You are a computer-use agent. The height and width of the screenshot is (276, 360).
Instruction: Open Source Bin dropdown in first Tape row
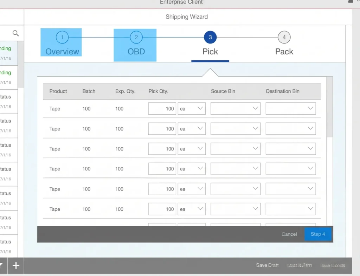click(x=236, y=109)
